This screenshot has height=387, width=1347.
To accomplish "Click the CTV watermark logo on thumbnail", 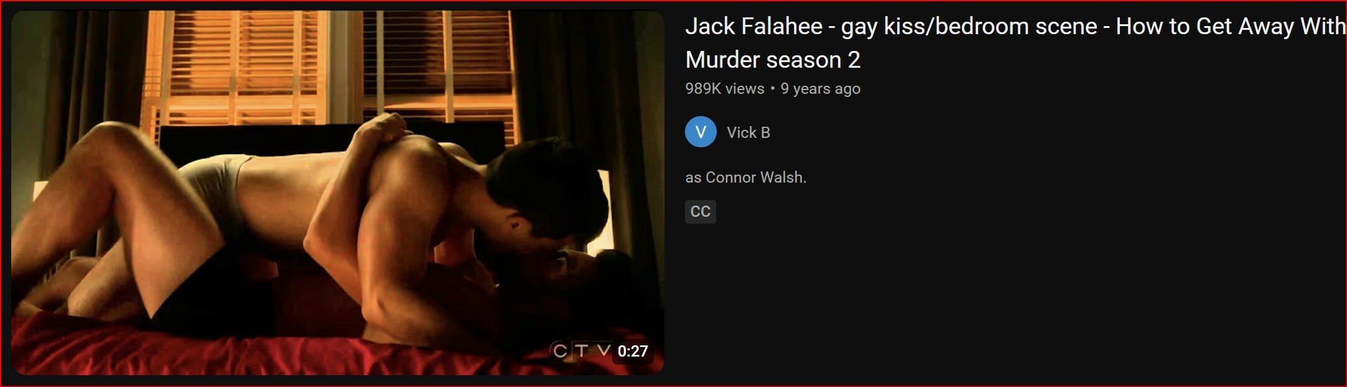I will pyautogui.click(x=581, y=351).
